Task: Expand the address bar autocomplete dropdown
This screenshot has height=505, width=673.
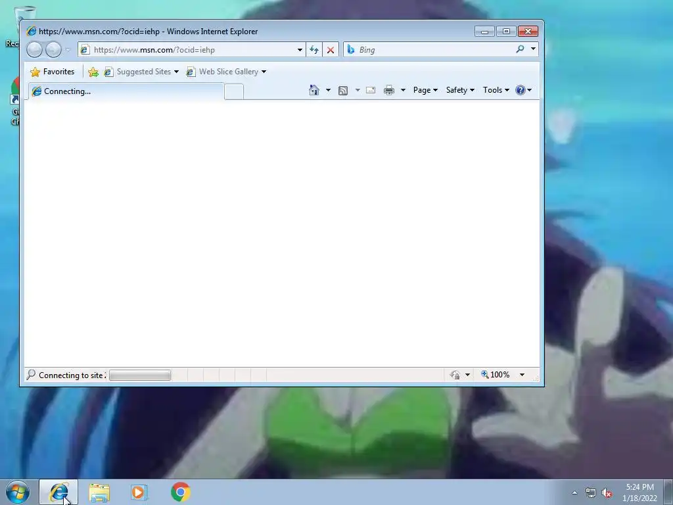Action: (x=300, y=50)
